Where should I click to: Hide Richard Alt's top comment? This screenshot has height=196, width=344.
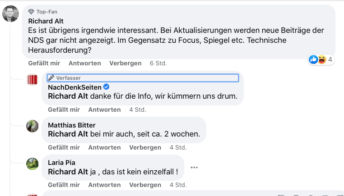coord(125,63)
